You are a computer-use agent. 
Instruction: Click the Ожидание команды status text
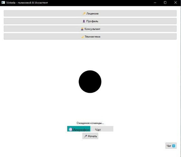pyautogui.click(x=90, y=123)
